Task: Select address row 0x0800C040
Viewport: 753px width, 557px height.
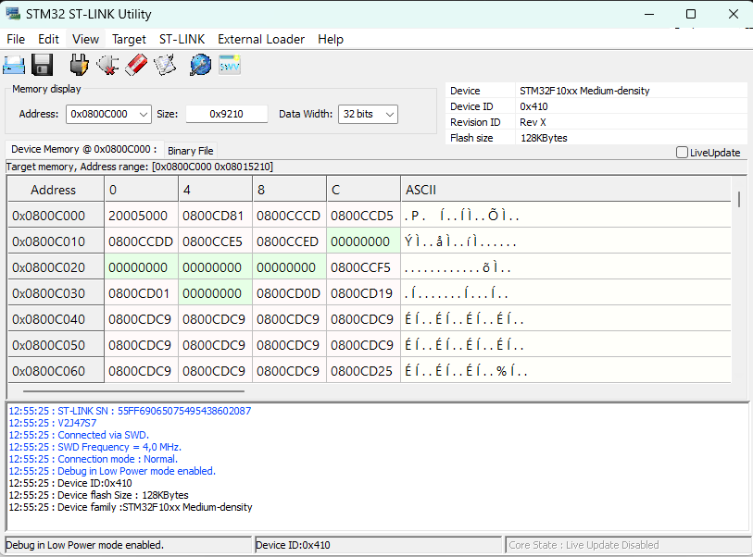Action: tap(56, 319)
